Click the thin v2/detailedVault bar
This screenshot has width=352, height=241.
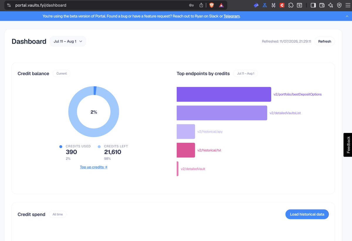pos(177,169)
